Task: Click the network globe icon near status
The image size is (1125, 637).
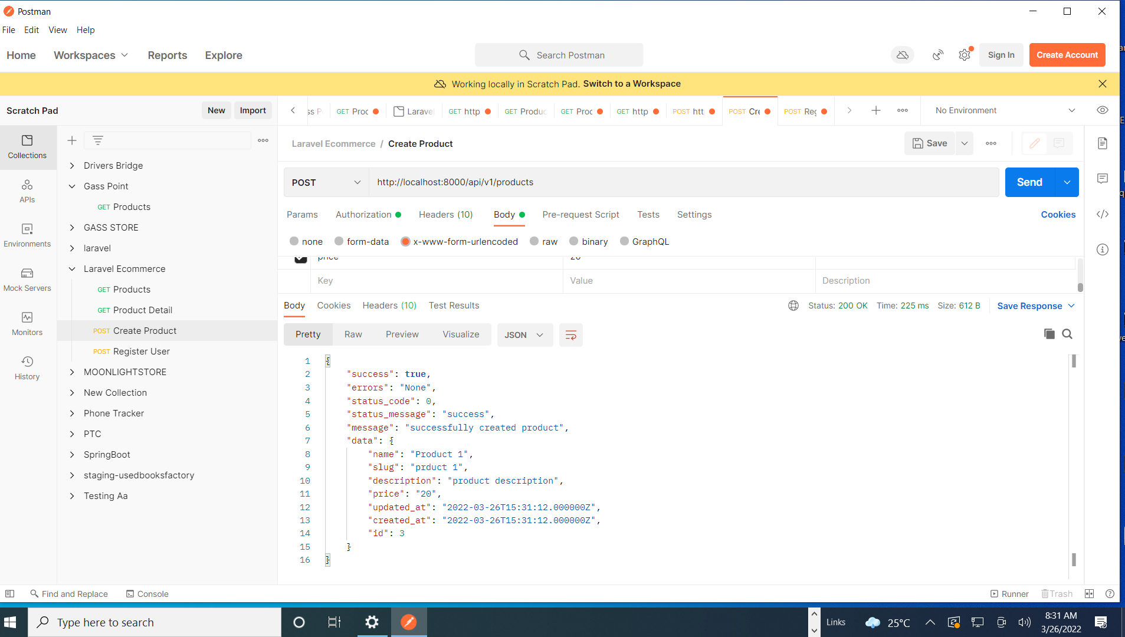Action: (x=793, y=306)
